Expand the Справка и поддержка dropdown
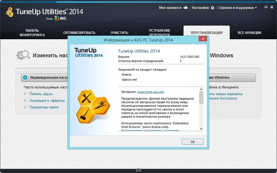The image size is (277, 173). (238, 8)
